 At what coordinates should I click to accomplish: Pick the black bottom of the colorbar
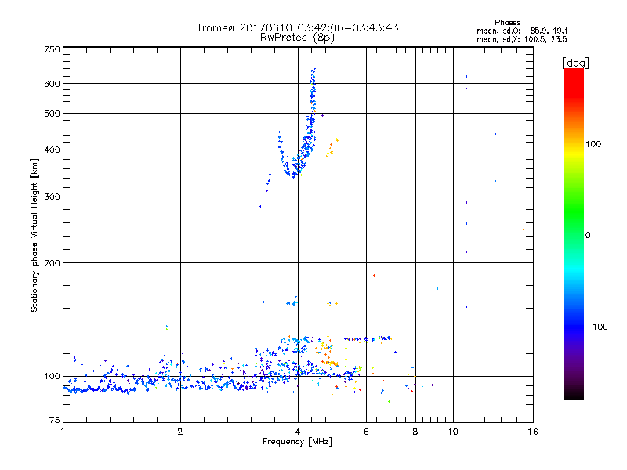click(x=573, y=396)
